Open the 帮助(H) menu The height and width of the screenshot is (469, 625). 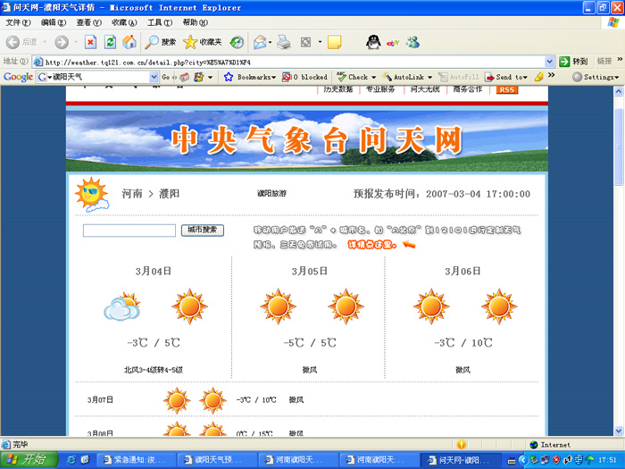click(196, 22)
